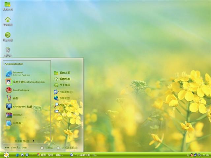The image size is (211, 158).
Task: Launch KMPlayer中文版
Action: click(19, 107)
